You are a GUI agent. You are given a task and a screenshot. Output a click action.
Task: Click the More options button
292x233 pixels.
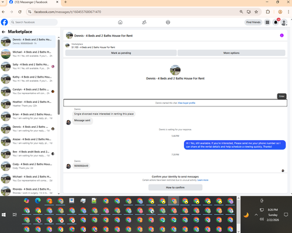tap(231, 53)
